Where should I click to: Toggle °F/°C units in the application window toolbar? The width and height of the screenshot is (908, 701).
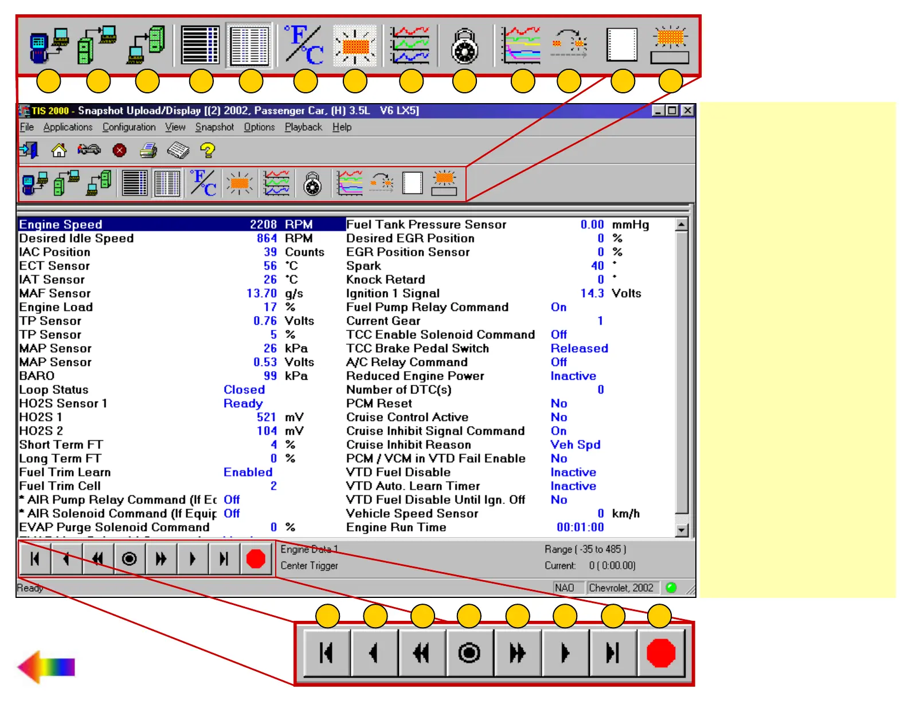click(203, 183)
